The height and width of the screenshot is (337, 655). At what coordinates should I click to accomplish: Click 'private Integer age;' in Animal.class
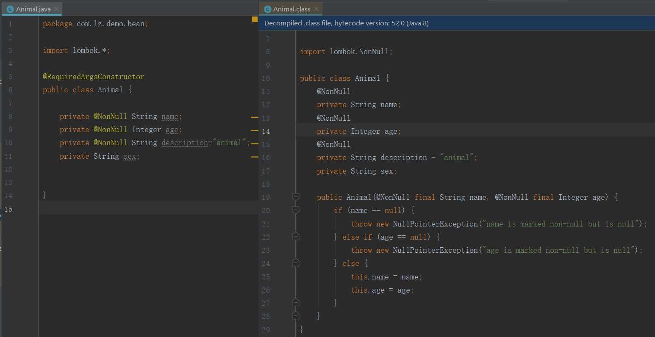coord(359,131)
